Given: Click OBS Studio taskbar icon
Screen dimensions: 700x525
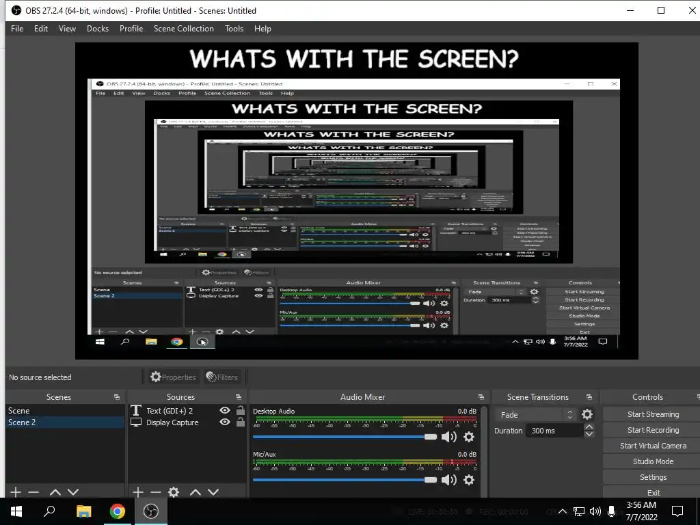Looking at the screenshot, I should point(151,511).
